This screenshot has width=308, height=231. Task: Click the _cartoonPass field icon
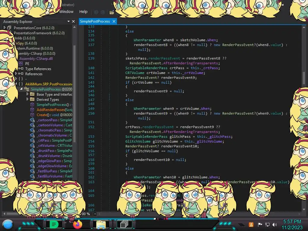(x=32, y=120)
